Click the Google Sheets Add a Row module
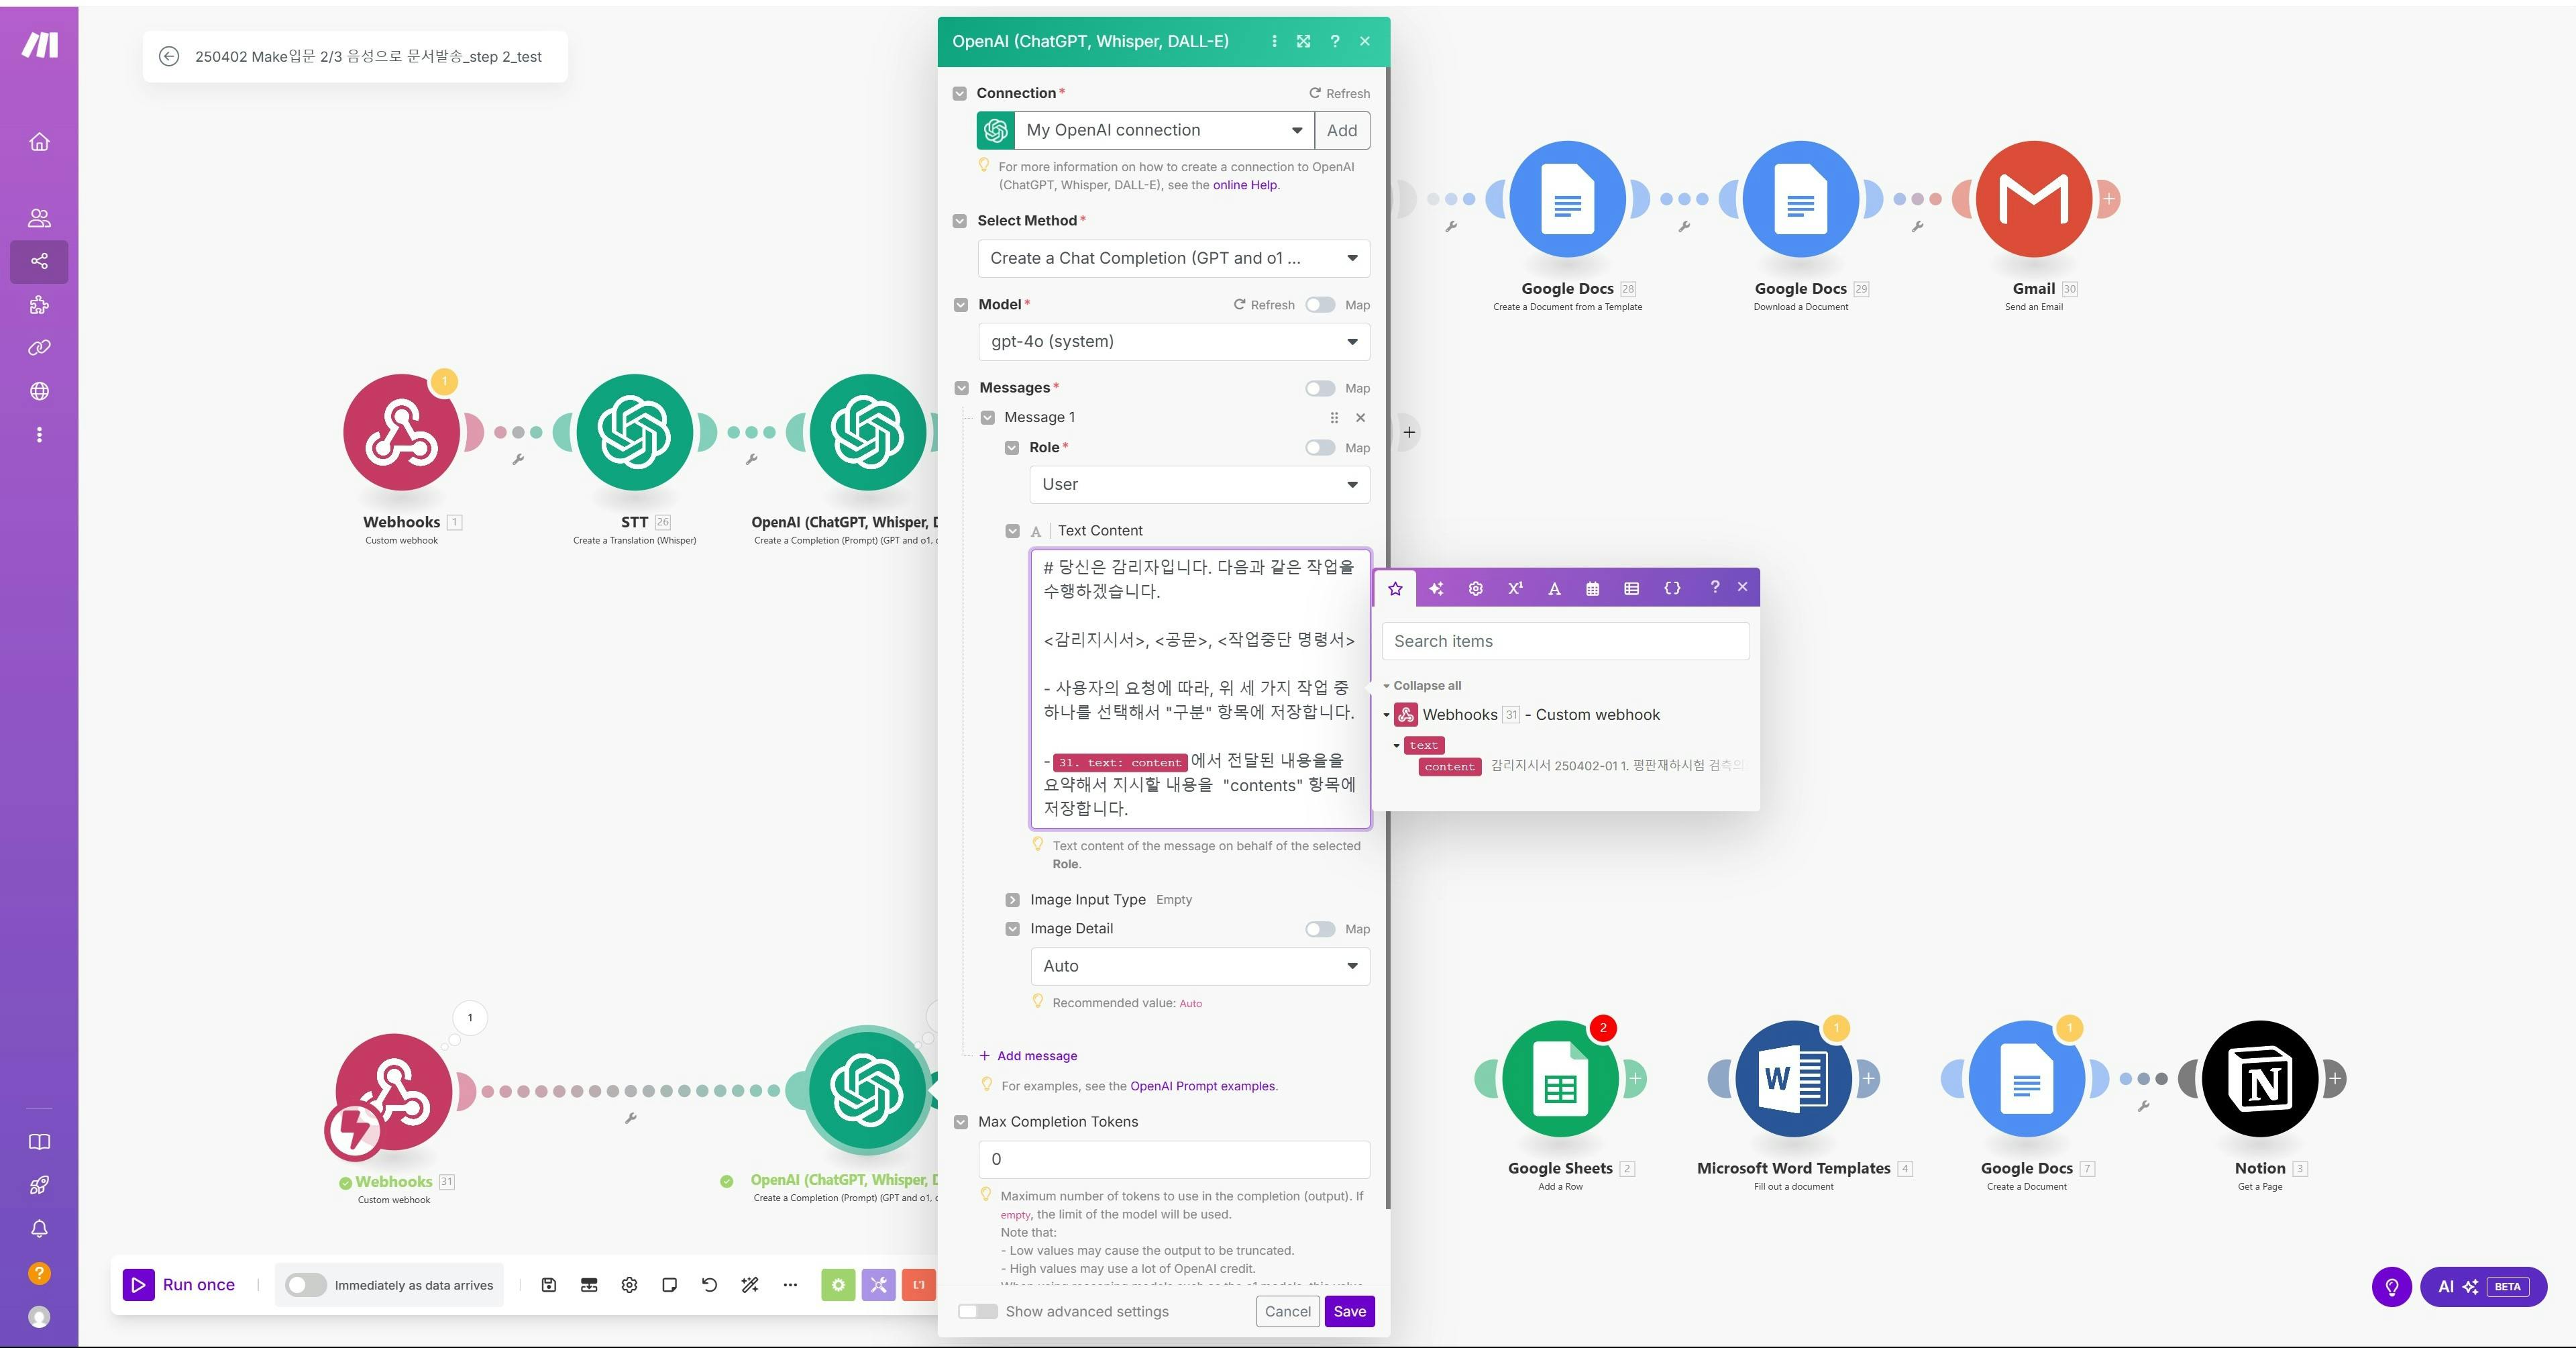Image resolution: width=2576 pixels, height=1348 pixels. coord(1559,1079)
